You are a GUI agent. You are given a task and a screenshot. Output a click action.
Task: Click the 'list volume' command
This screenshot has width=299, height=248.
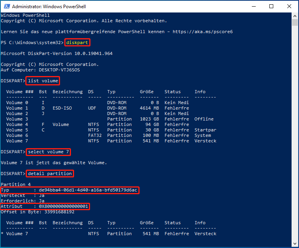43,81
